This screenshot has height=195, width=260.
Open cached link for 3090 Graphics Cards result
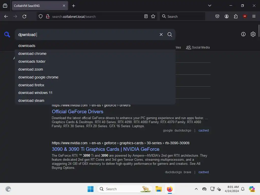coord(204,172)
